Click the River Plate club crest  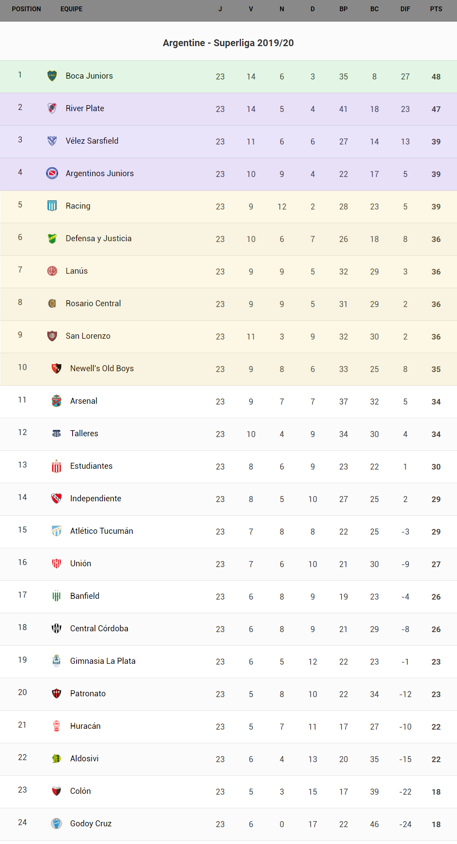click(52, 108)
